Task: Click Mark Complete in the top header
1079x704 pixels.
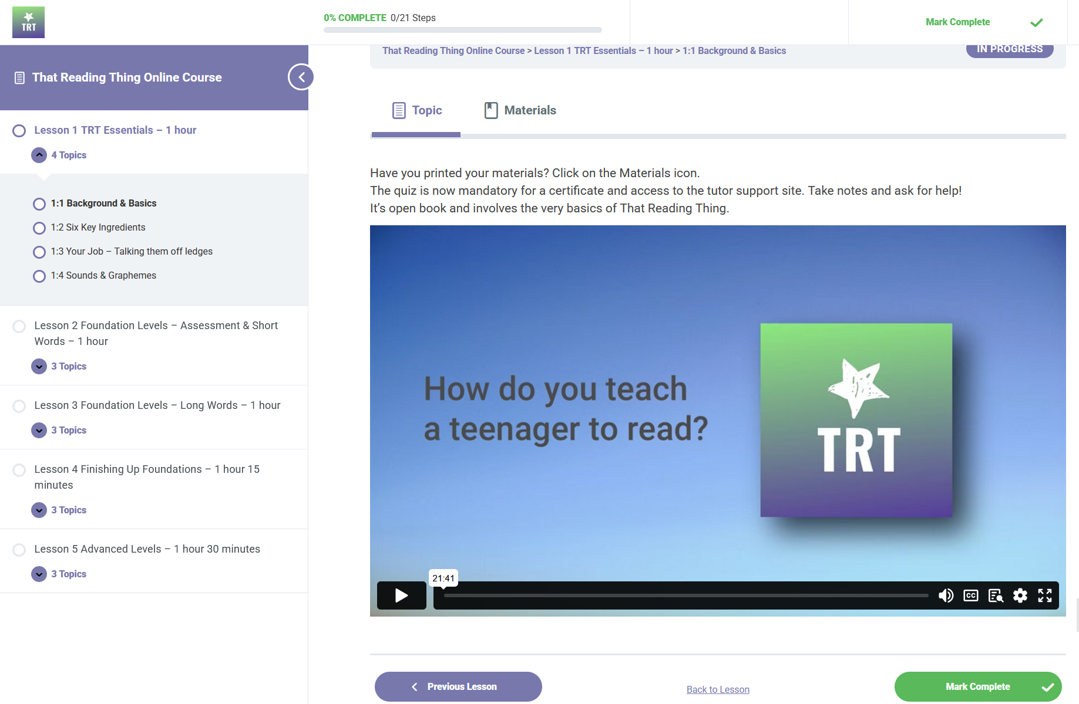Action: [x=958, y=22]
